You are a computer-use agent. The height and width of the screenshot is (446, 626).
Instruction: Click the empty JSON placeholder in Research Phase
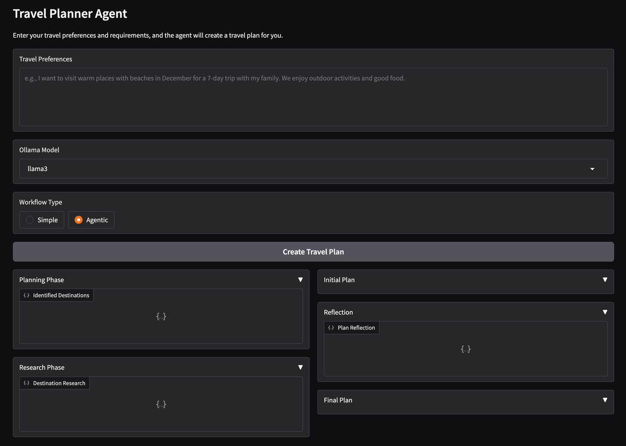coord(161,404)
